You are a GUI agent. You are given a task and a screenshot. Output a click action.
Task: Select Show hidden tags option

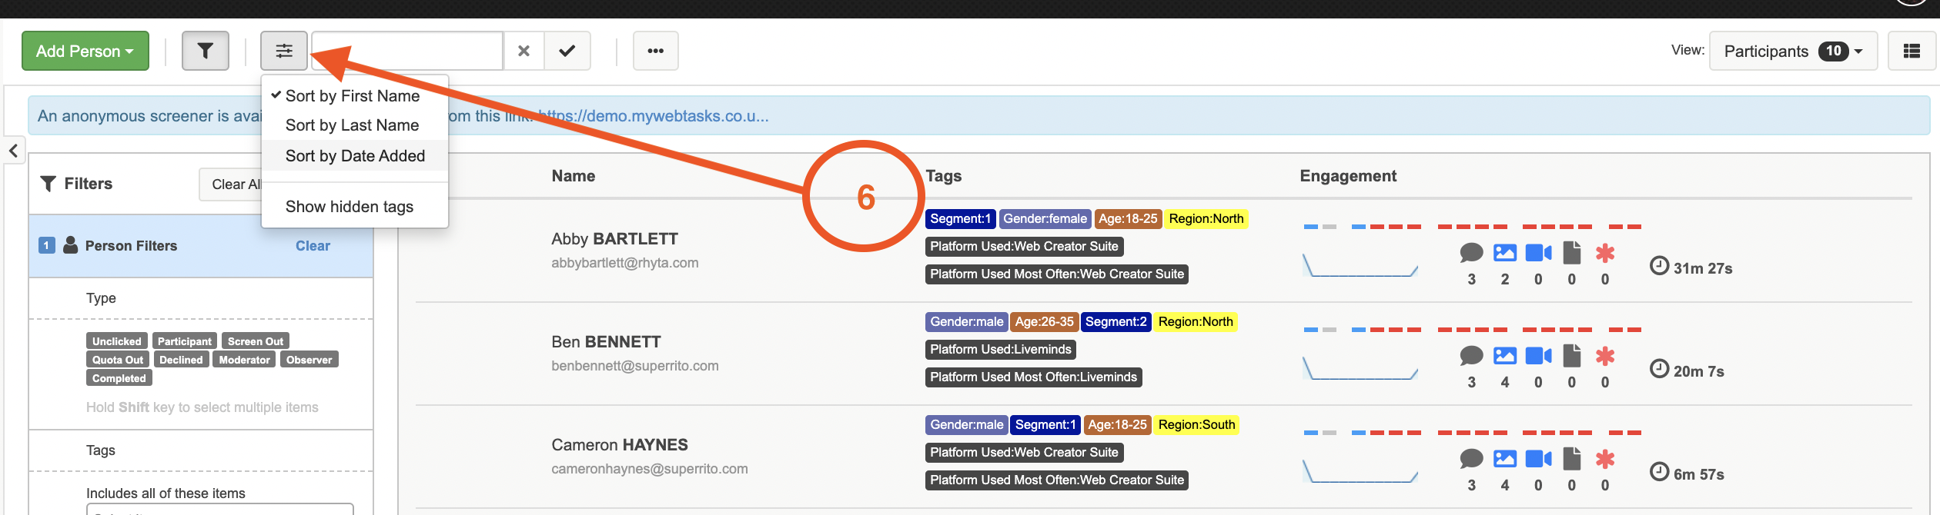350,207
